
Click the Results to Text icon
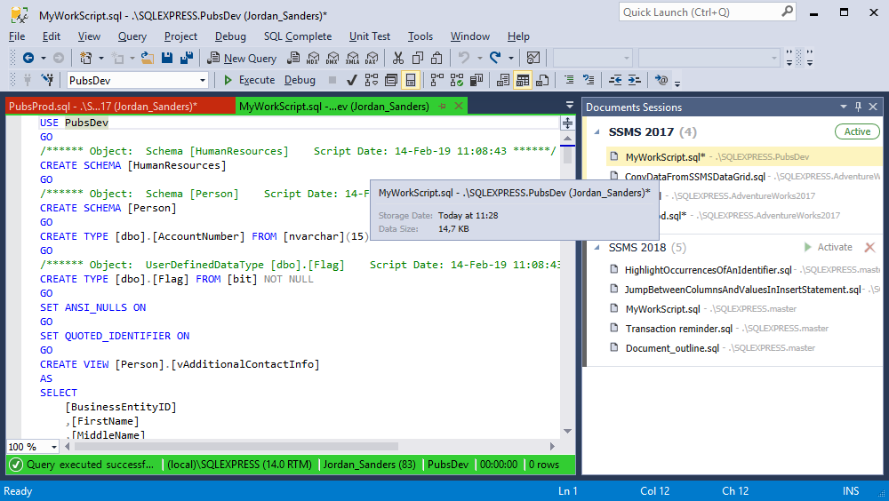[x=503, y=81]
